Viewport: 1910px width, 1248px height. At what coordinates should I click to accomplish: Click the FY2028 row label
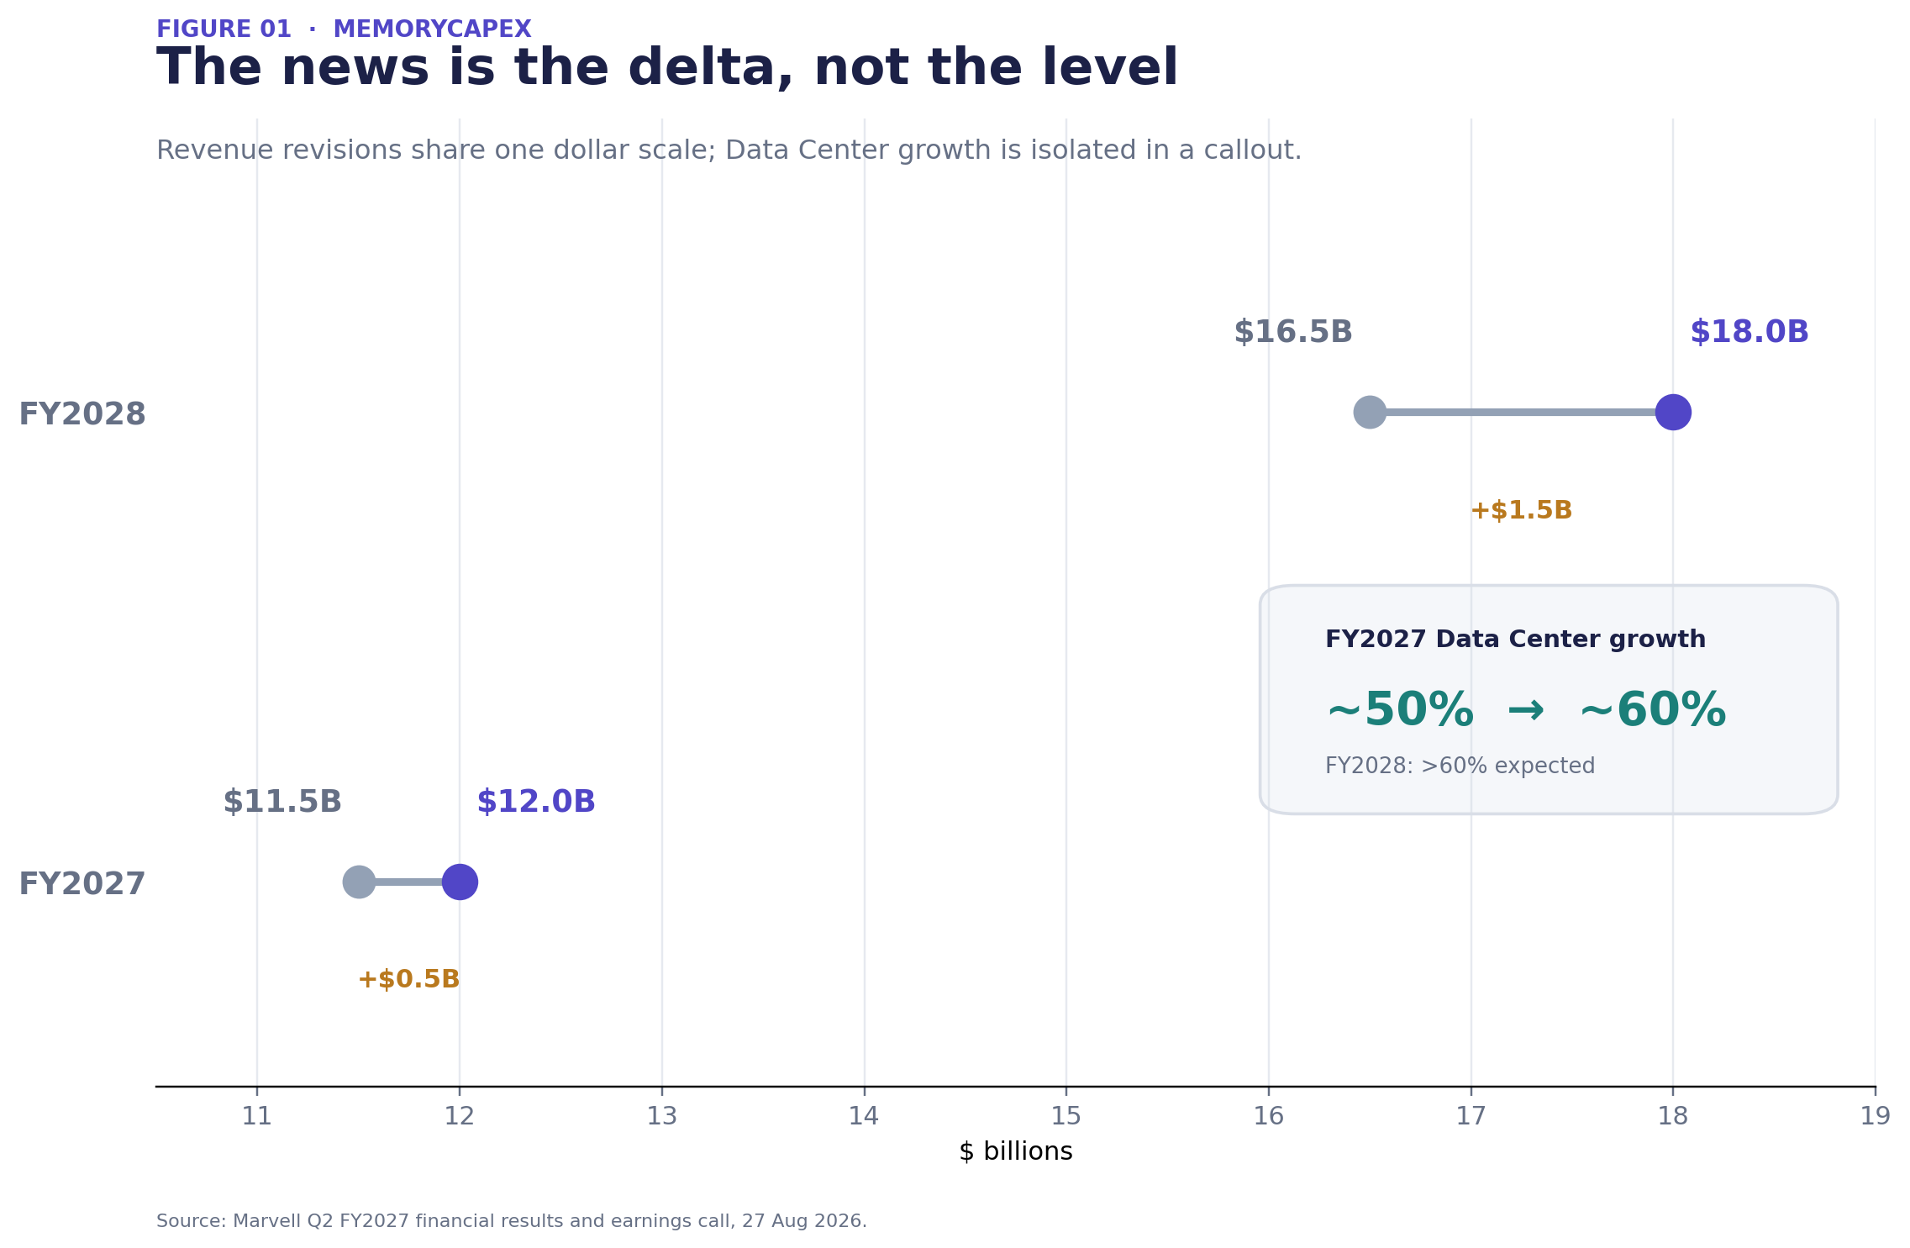coord(82,414)
